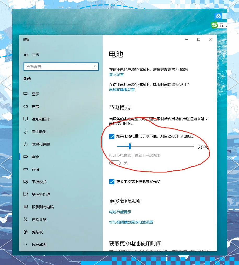Click the battery saver threshold slider thumb
The image size is (239, 265).
130,146
